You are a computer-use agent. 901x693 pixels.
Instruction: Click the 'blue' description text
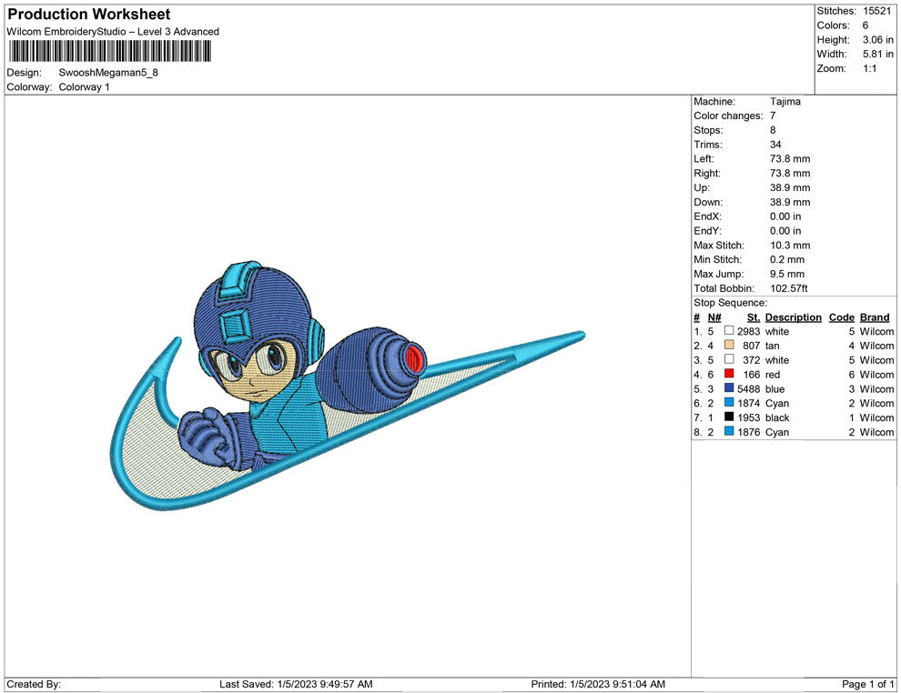click(x=774, y=388)
